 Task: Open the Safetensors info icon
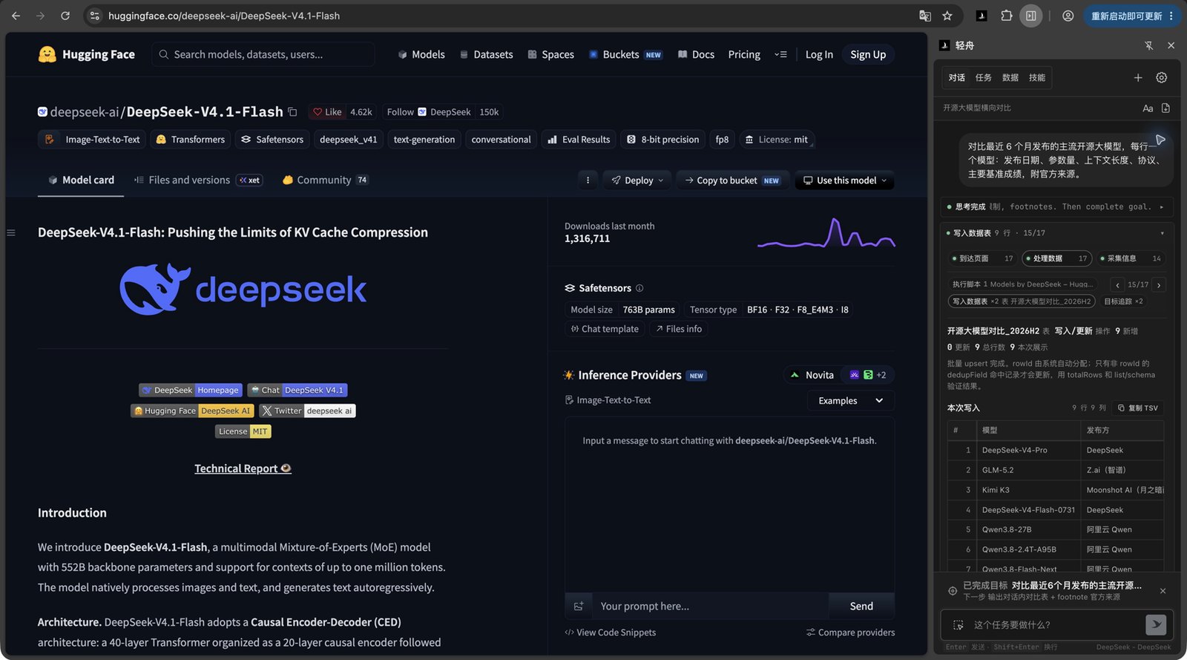coord(639,288)
